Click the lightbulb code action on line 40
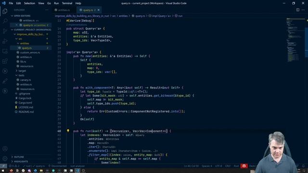308x173 pixels. click(68, 131)
